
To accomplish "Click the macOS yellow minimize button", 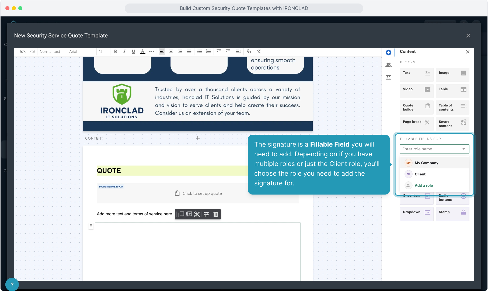I will (x=14, y=8).
